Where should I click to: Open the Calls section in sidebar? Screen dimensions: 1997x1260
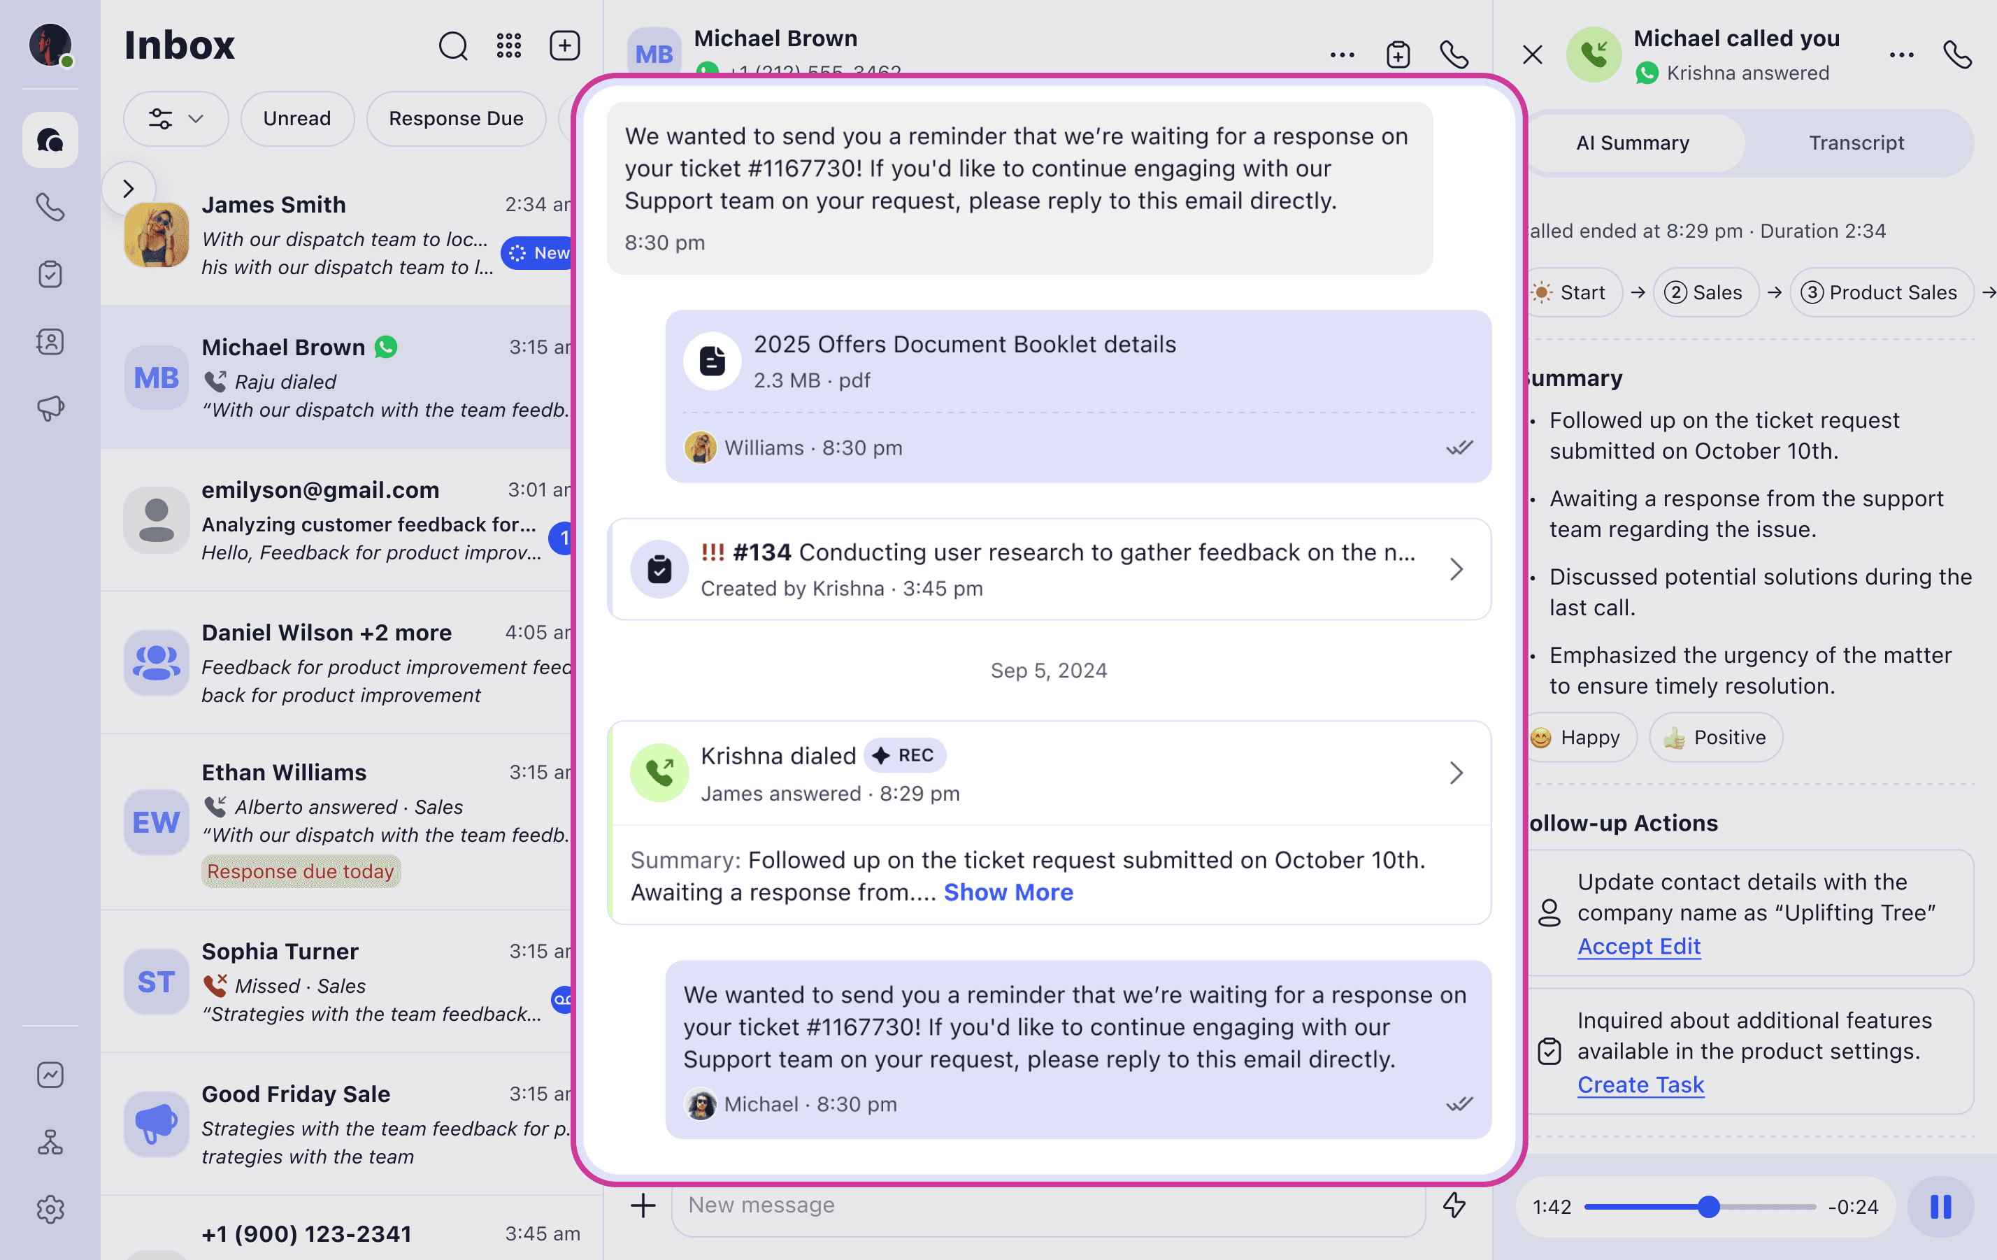[50, 206]
